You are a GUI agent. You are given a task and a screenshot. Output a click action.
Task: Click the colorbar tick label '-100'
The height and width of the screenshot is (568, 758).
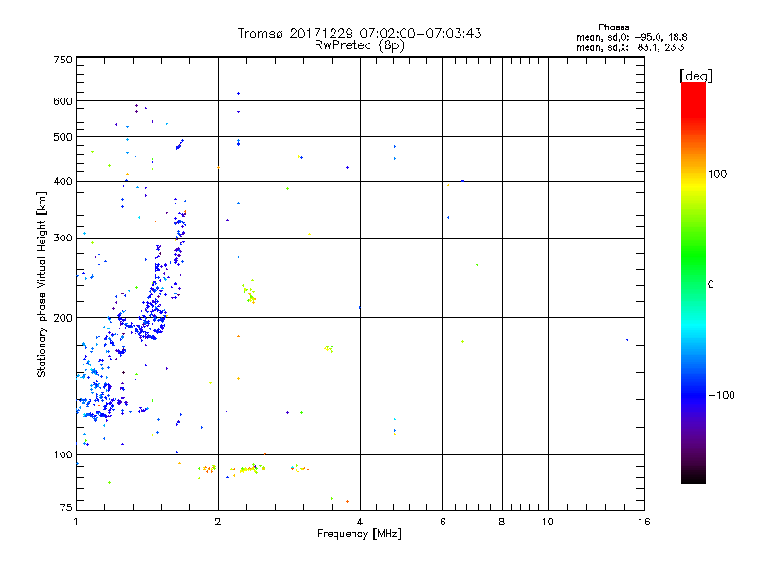tap(721, 395)
